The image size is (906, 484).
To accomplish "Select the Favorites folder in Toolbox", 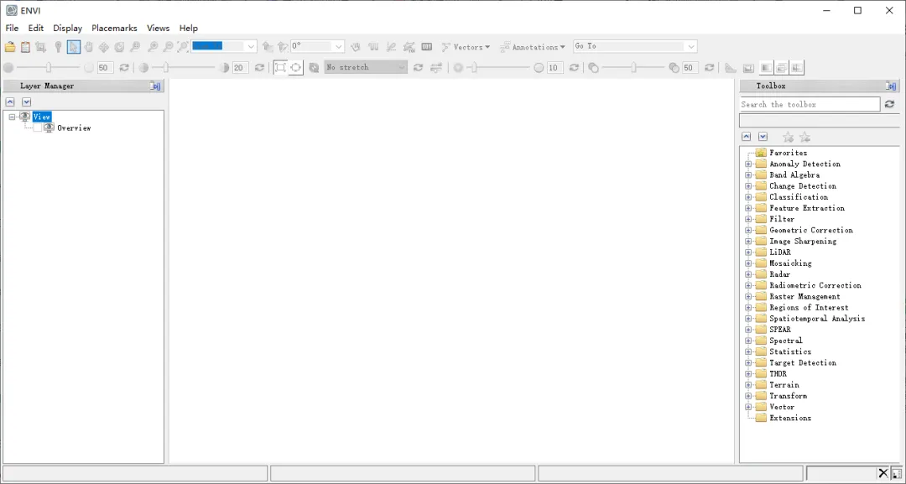I will [x=788, y=153].
